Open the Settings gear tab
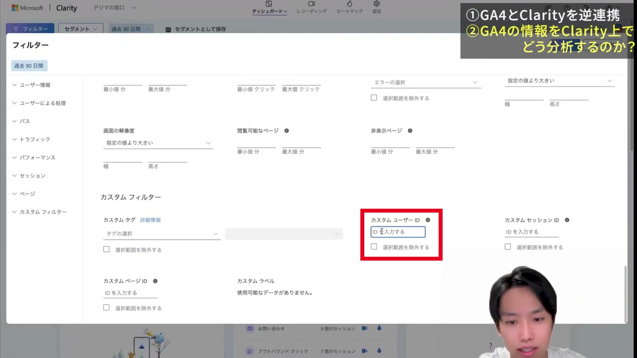637x358 pixels. point(377,8)
